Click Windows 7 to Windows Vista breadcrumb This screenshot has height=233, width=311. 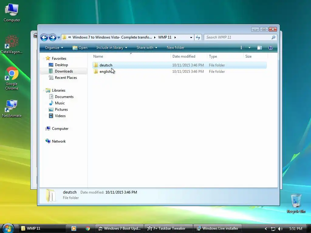tap(112, 37)
